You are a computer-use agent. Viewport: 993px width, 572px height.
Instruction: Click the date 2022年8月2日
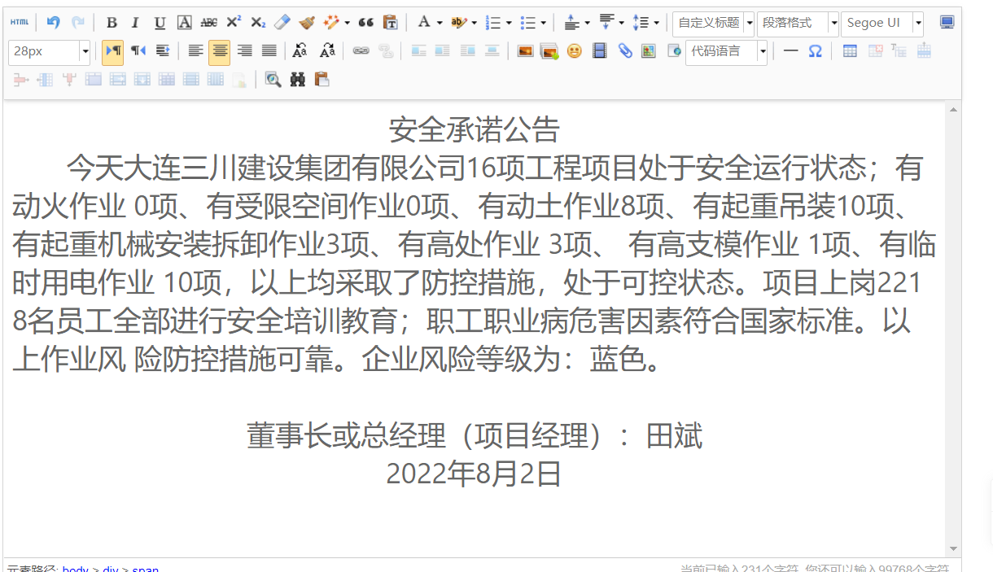point(475,474)
